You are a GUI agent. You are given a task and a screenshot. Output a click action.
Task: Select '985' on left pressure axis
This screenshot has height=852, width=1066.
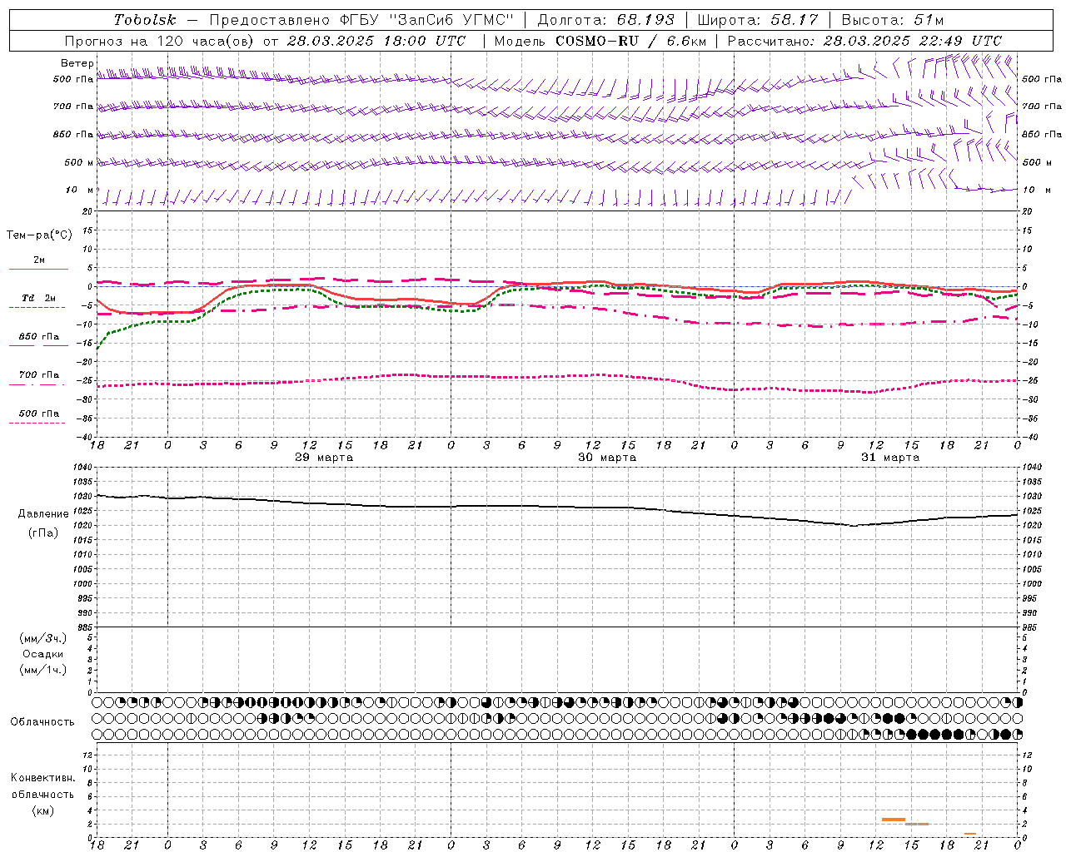click(x=84, y=627)
